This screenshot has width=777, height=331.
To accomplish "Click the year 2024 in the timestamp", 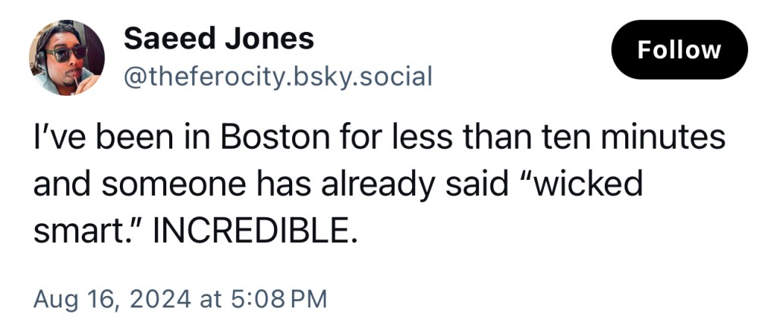I will pyautogui.click(x=159, y=298).
